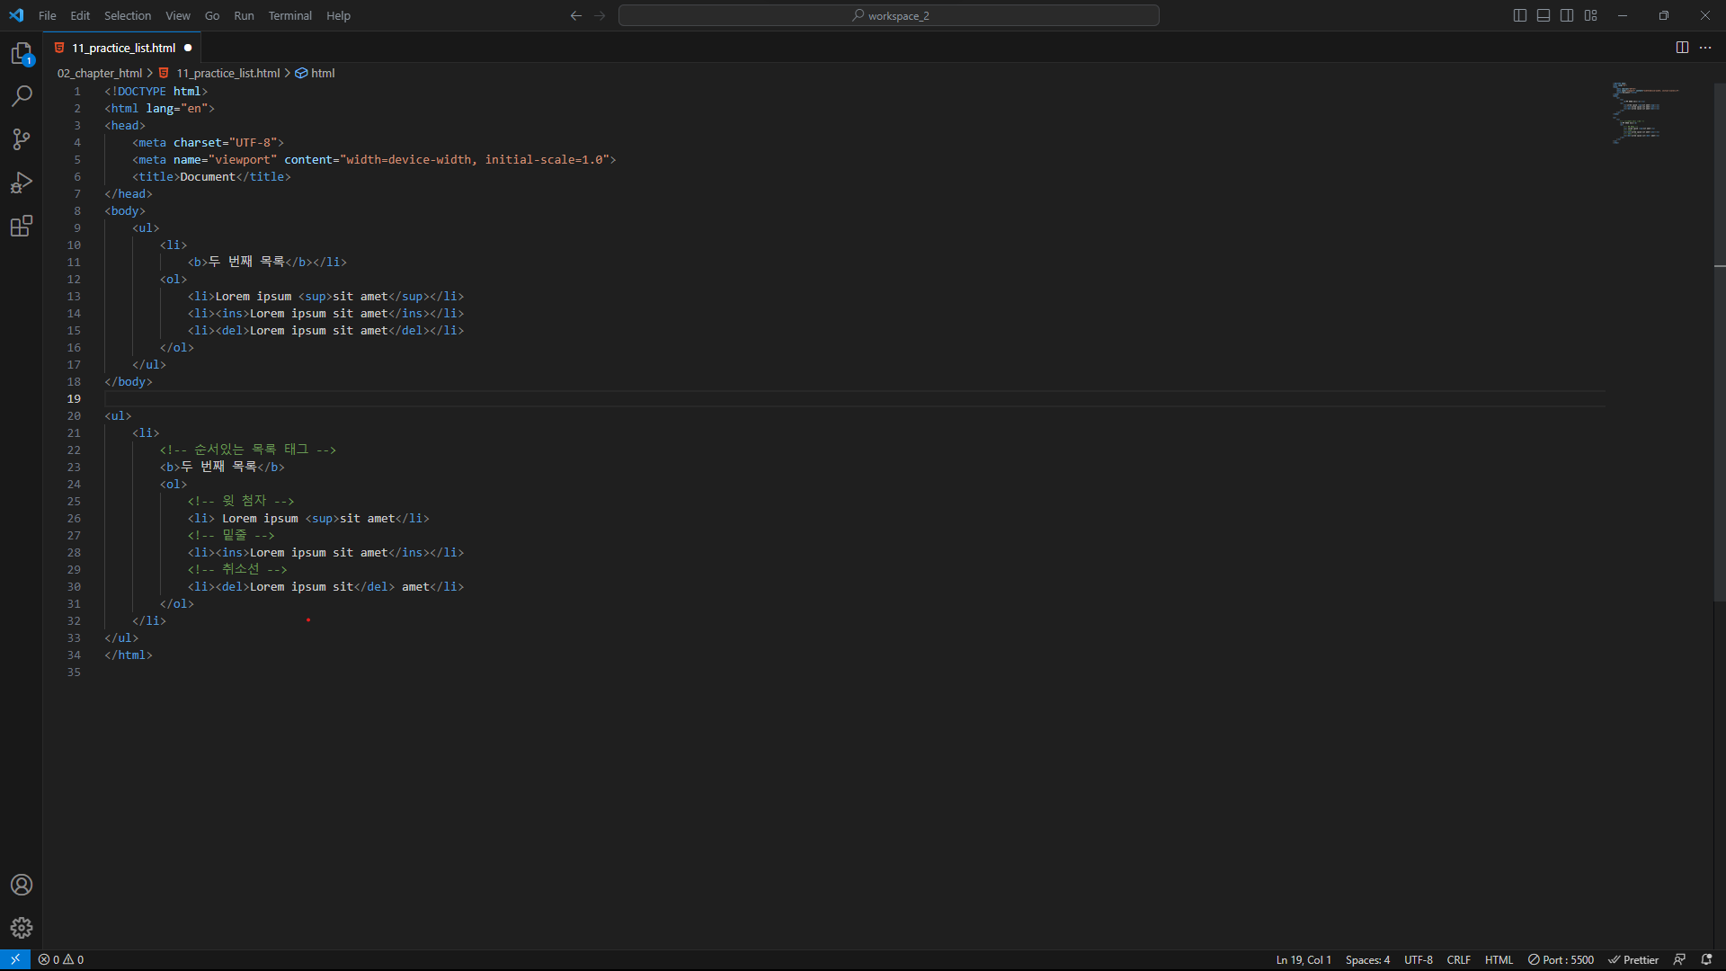This screenshot has height=971, width=1726.
Task: Click the vertical scrollbar slider
Action: 1719,342
